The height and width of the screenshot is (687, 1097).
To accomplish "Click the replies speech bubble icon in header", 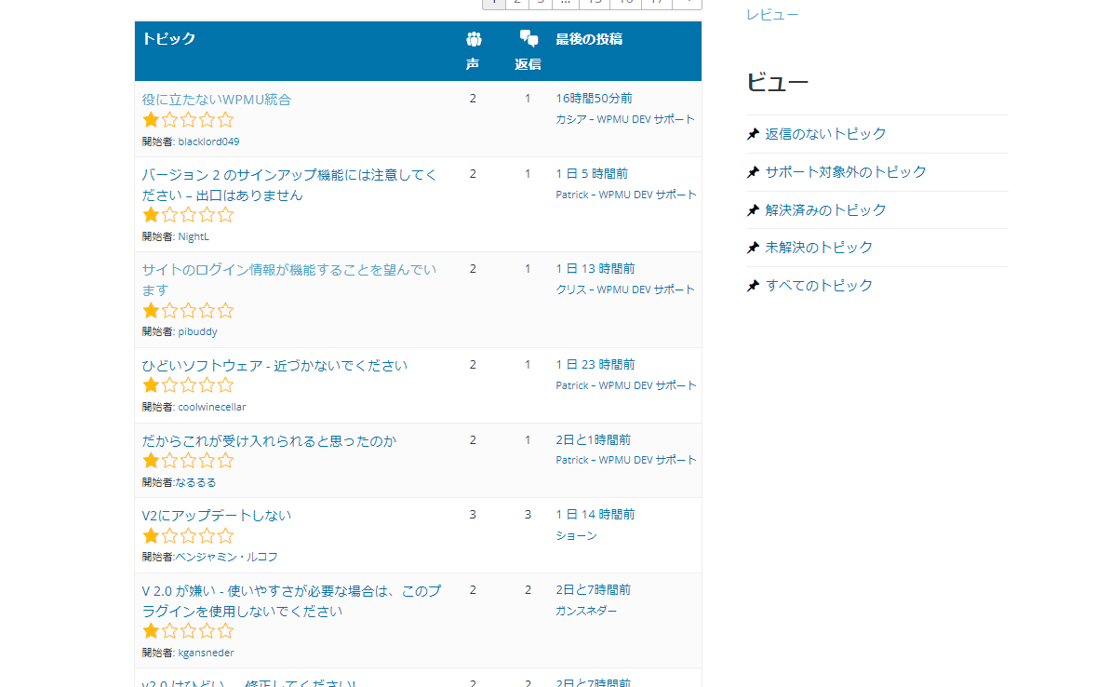I will coord(528,38).
